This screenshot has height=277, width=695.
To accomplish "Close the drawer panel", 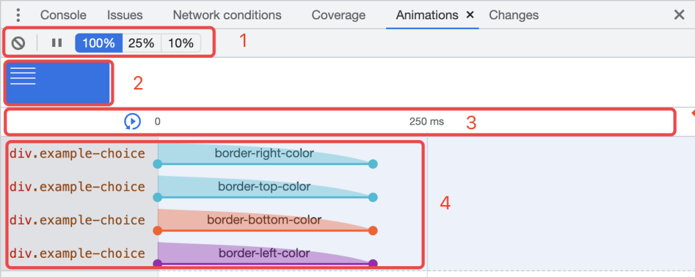I will tap(679, 15).
